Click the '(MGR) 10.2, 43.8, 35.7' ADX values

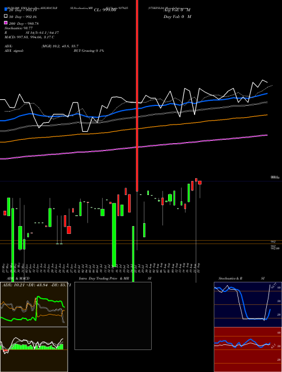(60, 46)
